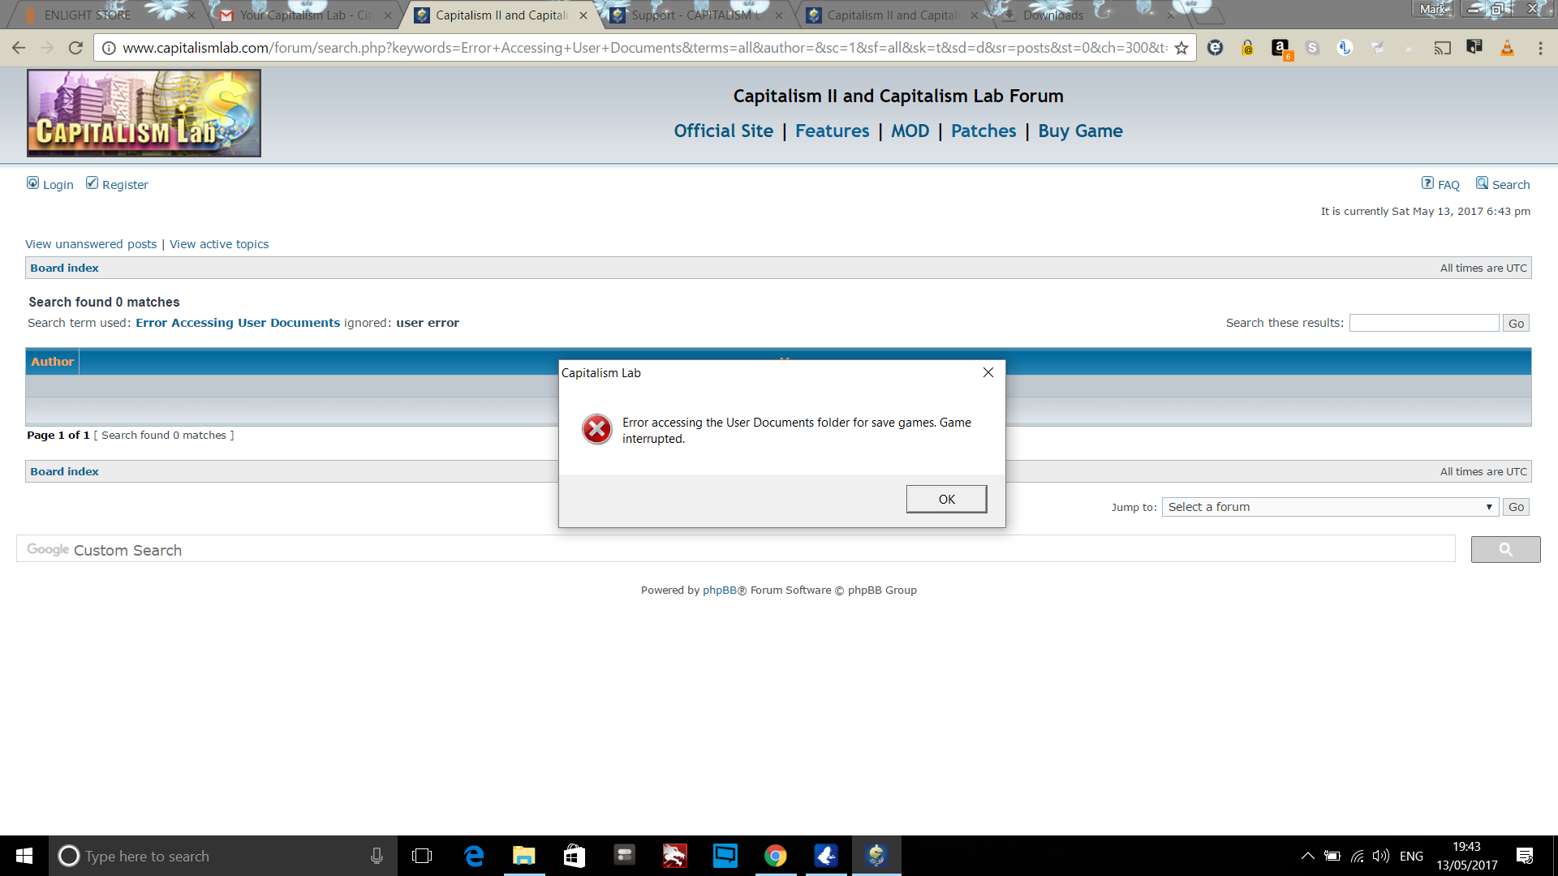Image resolution: width=1558 pixels, height=876 pixels.
Task: Go back to the previous browser page
Action: (19, 48)
